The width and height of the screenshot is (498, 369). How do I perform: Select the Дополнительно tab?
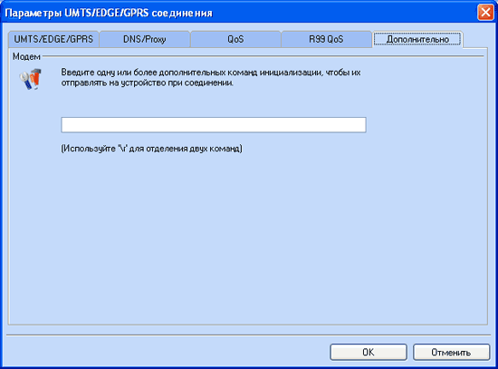point(417,40)
